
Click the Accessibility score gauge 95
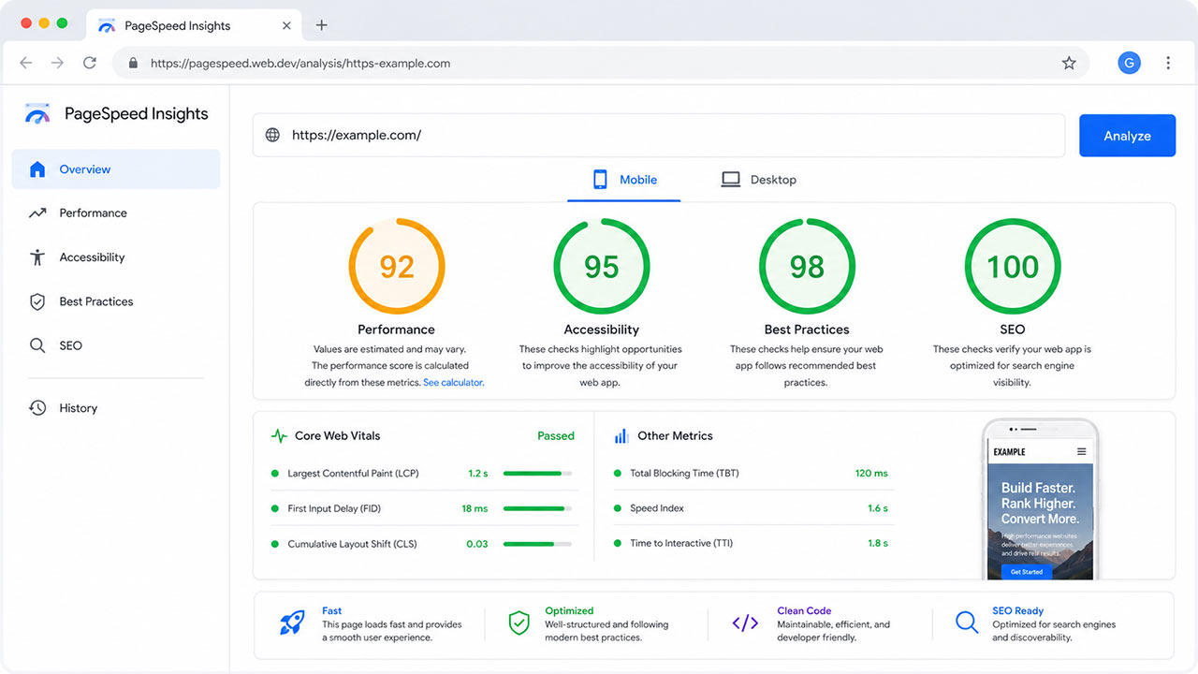tap(602, 267)
